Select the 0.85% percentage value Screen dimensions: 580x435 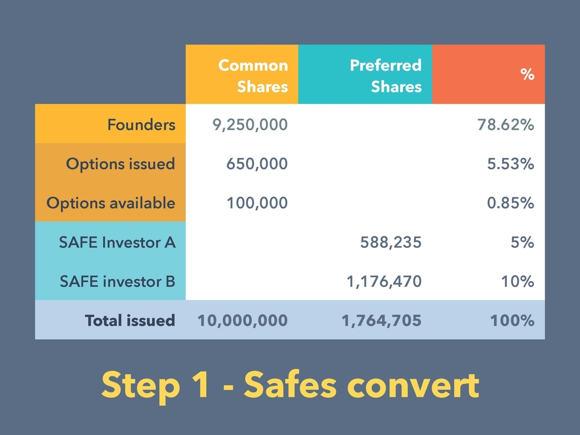click(x=510, y=203)
